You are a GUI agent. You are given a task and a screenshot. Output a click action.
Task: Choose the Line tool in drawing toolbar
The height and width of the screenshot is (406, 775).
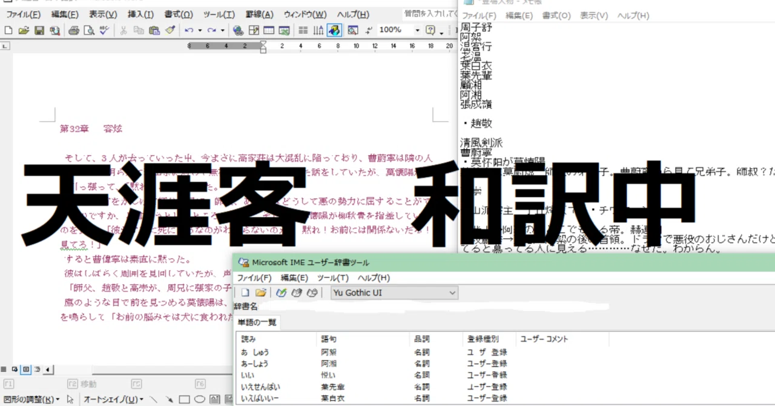[153, 399]
